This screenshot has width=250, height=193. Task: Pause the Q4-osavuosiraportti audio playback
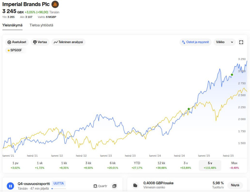coord(10,186)
